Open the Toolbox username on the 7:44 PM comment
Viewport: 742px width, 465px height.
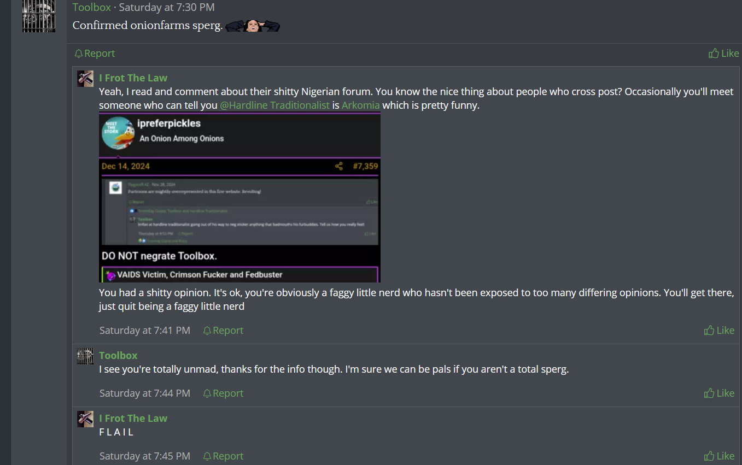pyautogui.click(x=118, y=356)
